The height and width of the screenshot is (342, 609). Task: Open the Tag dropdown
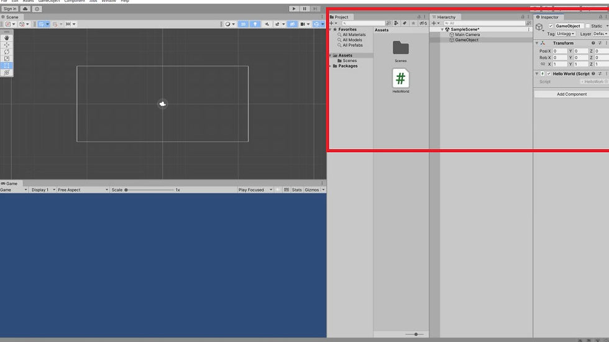[565, 34]
